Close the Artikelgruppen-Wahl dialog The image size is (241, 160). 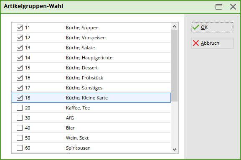[233, 7]
